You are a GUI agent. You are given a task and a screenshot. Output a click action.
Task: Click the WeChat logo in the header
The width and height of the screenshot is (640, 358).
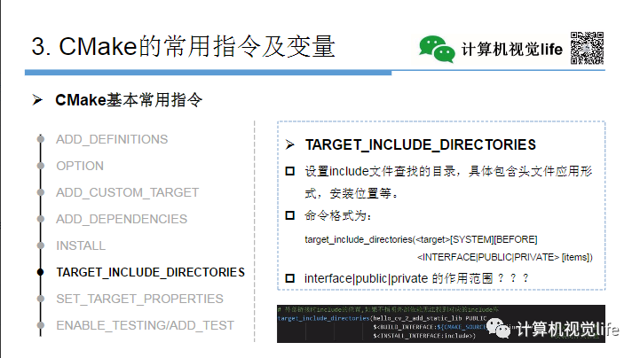437,49
